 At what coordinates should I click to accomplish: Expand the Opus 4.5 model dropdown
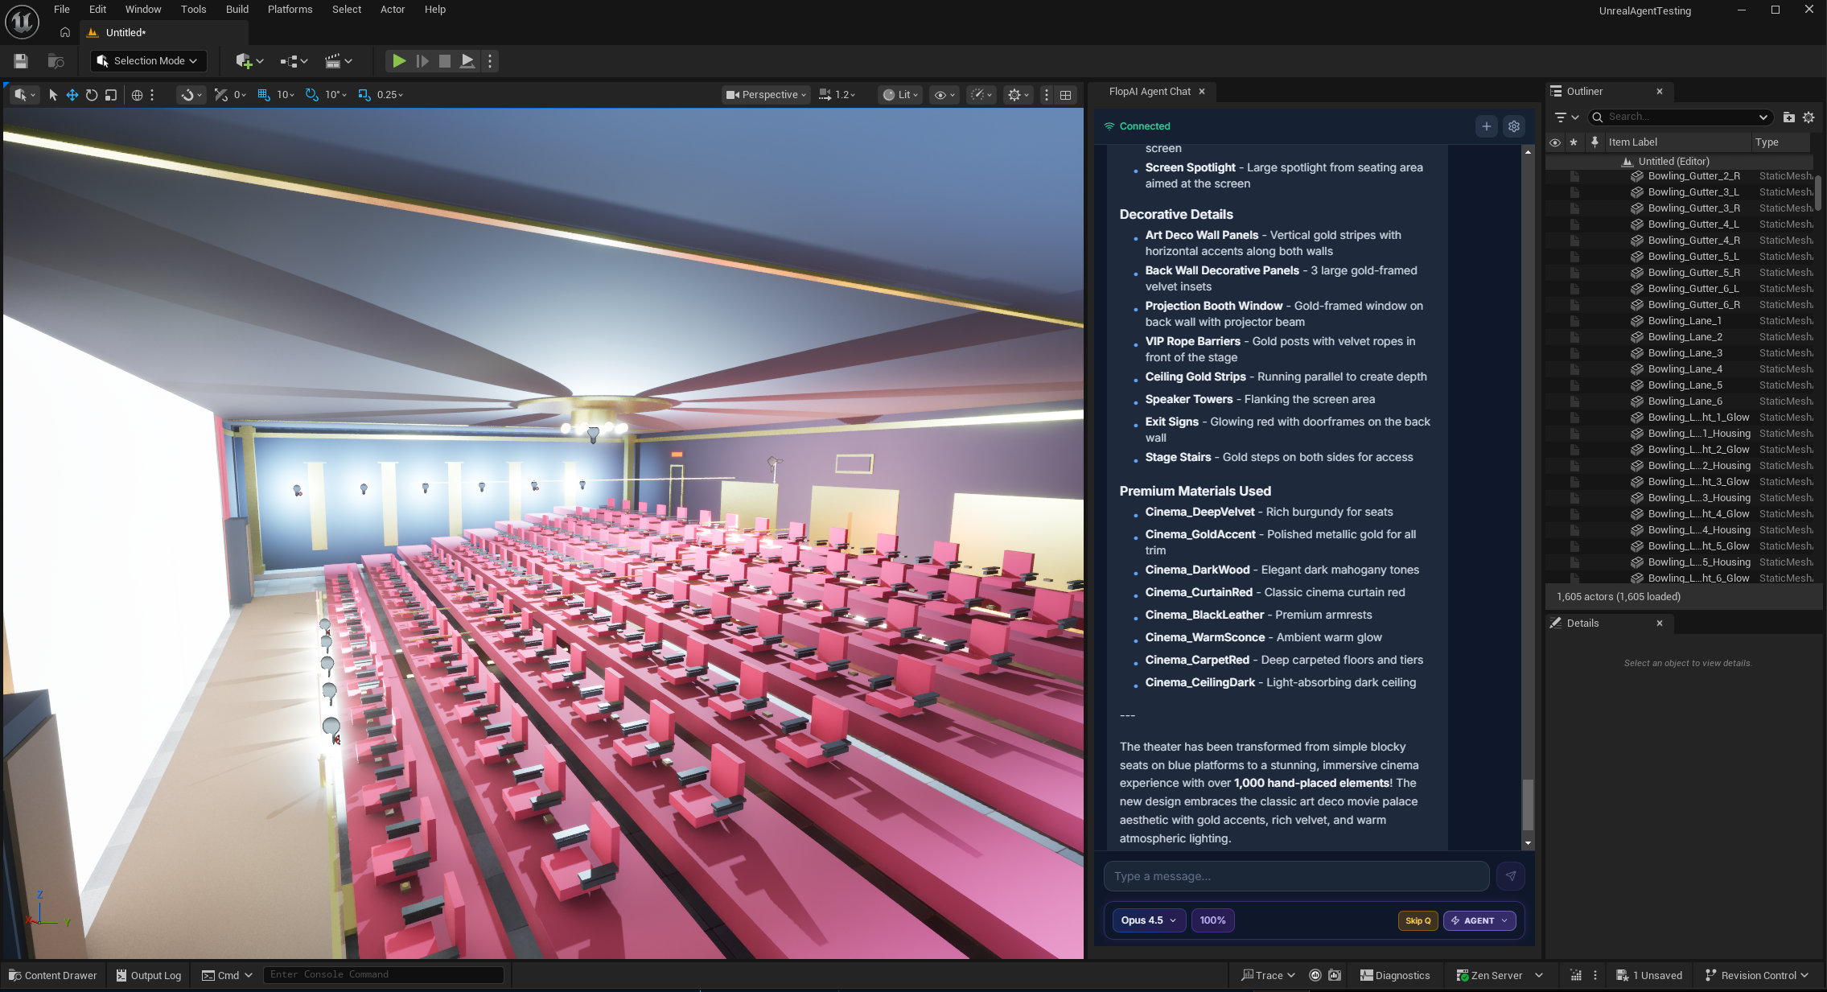point(1149,920)
